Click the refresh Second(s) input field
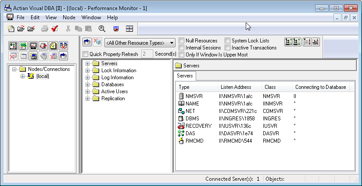 pos(147,54)
